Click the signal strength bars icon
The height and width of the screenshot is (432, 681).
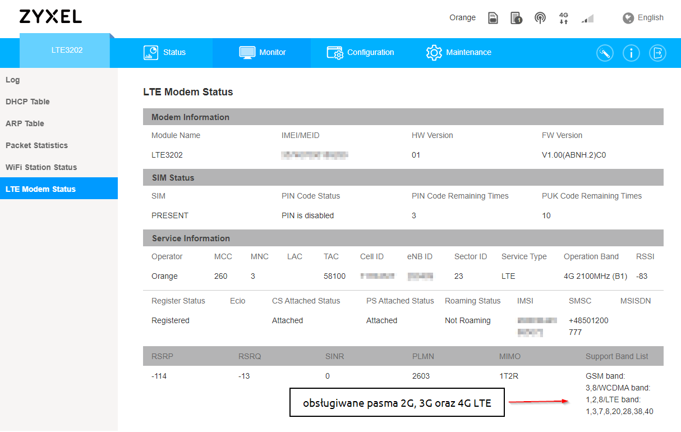tap(587, 19)
